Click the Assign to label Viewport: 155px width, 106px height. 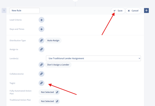(14, 49)
